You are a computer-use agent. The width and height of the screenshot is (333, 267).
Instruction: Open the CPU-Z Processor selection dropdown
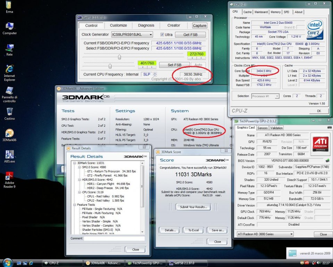(265, 96)
